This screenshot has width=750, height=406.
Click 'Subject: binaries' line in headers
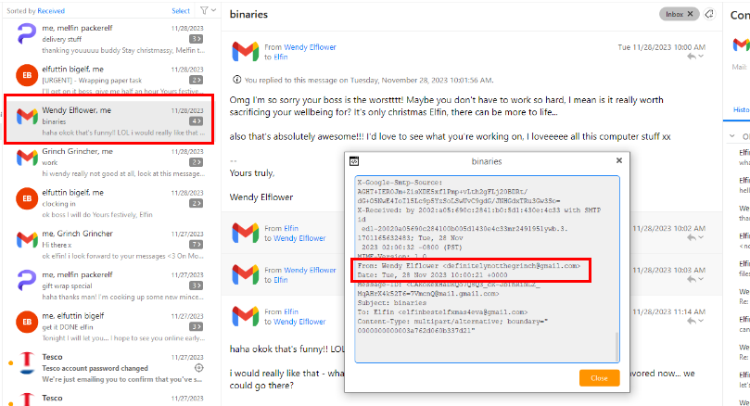coord(392,303)
